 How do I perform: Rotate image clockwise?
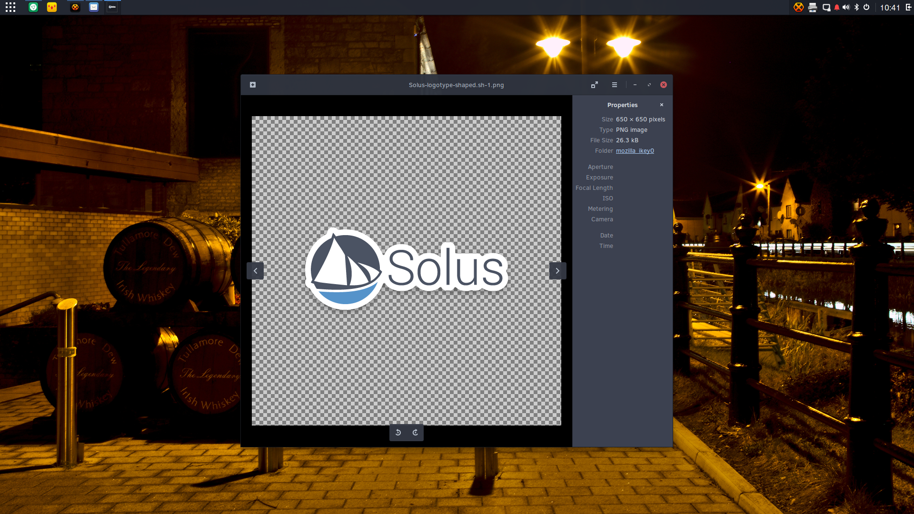point(415,432)
